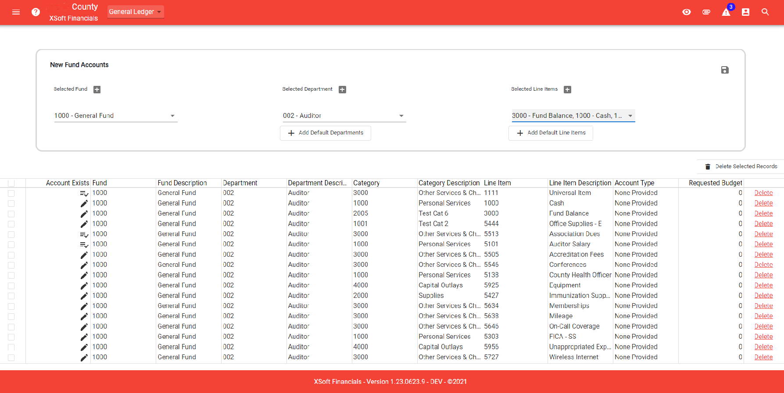This screenshot has height=393, width=784.
Task: Select checkbox for Wireless Internet row
Action: point(11,358)
